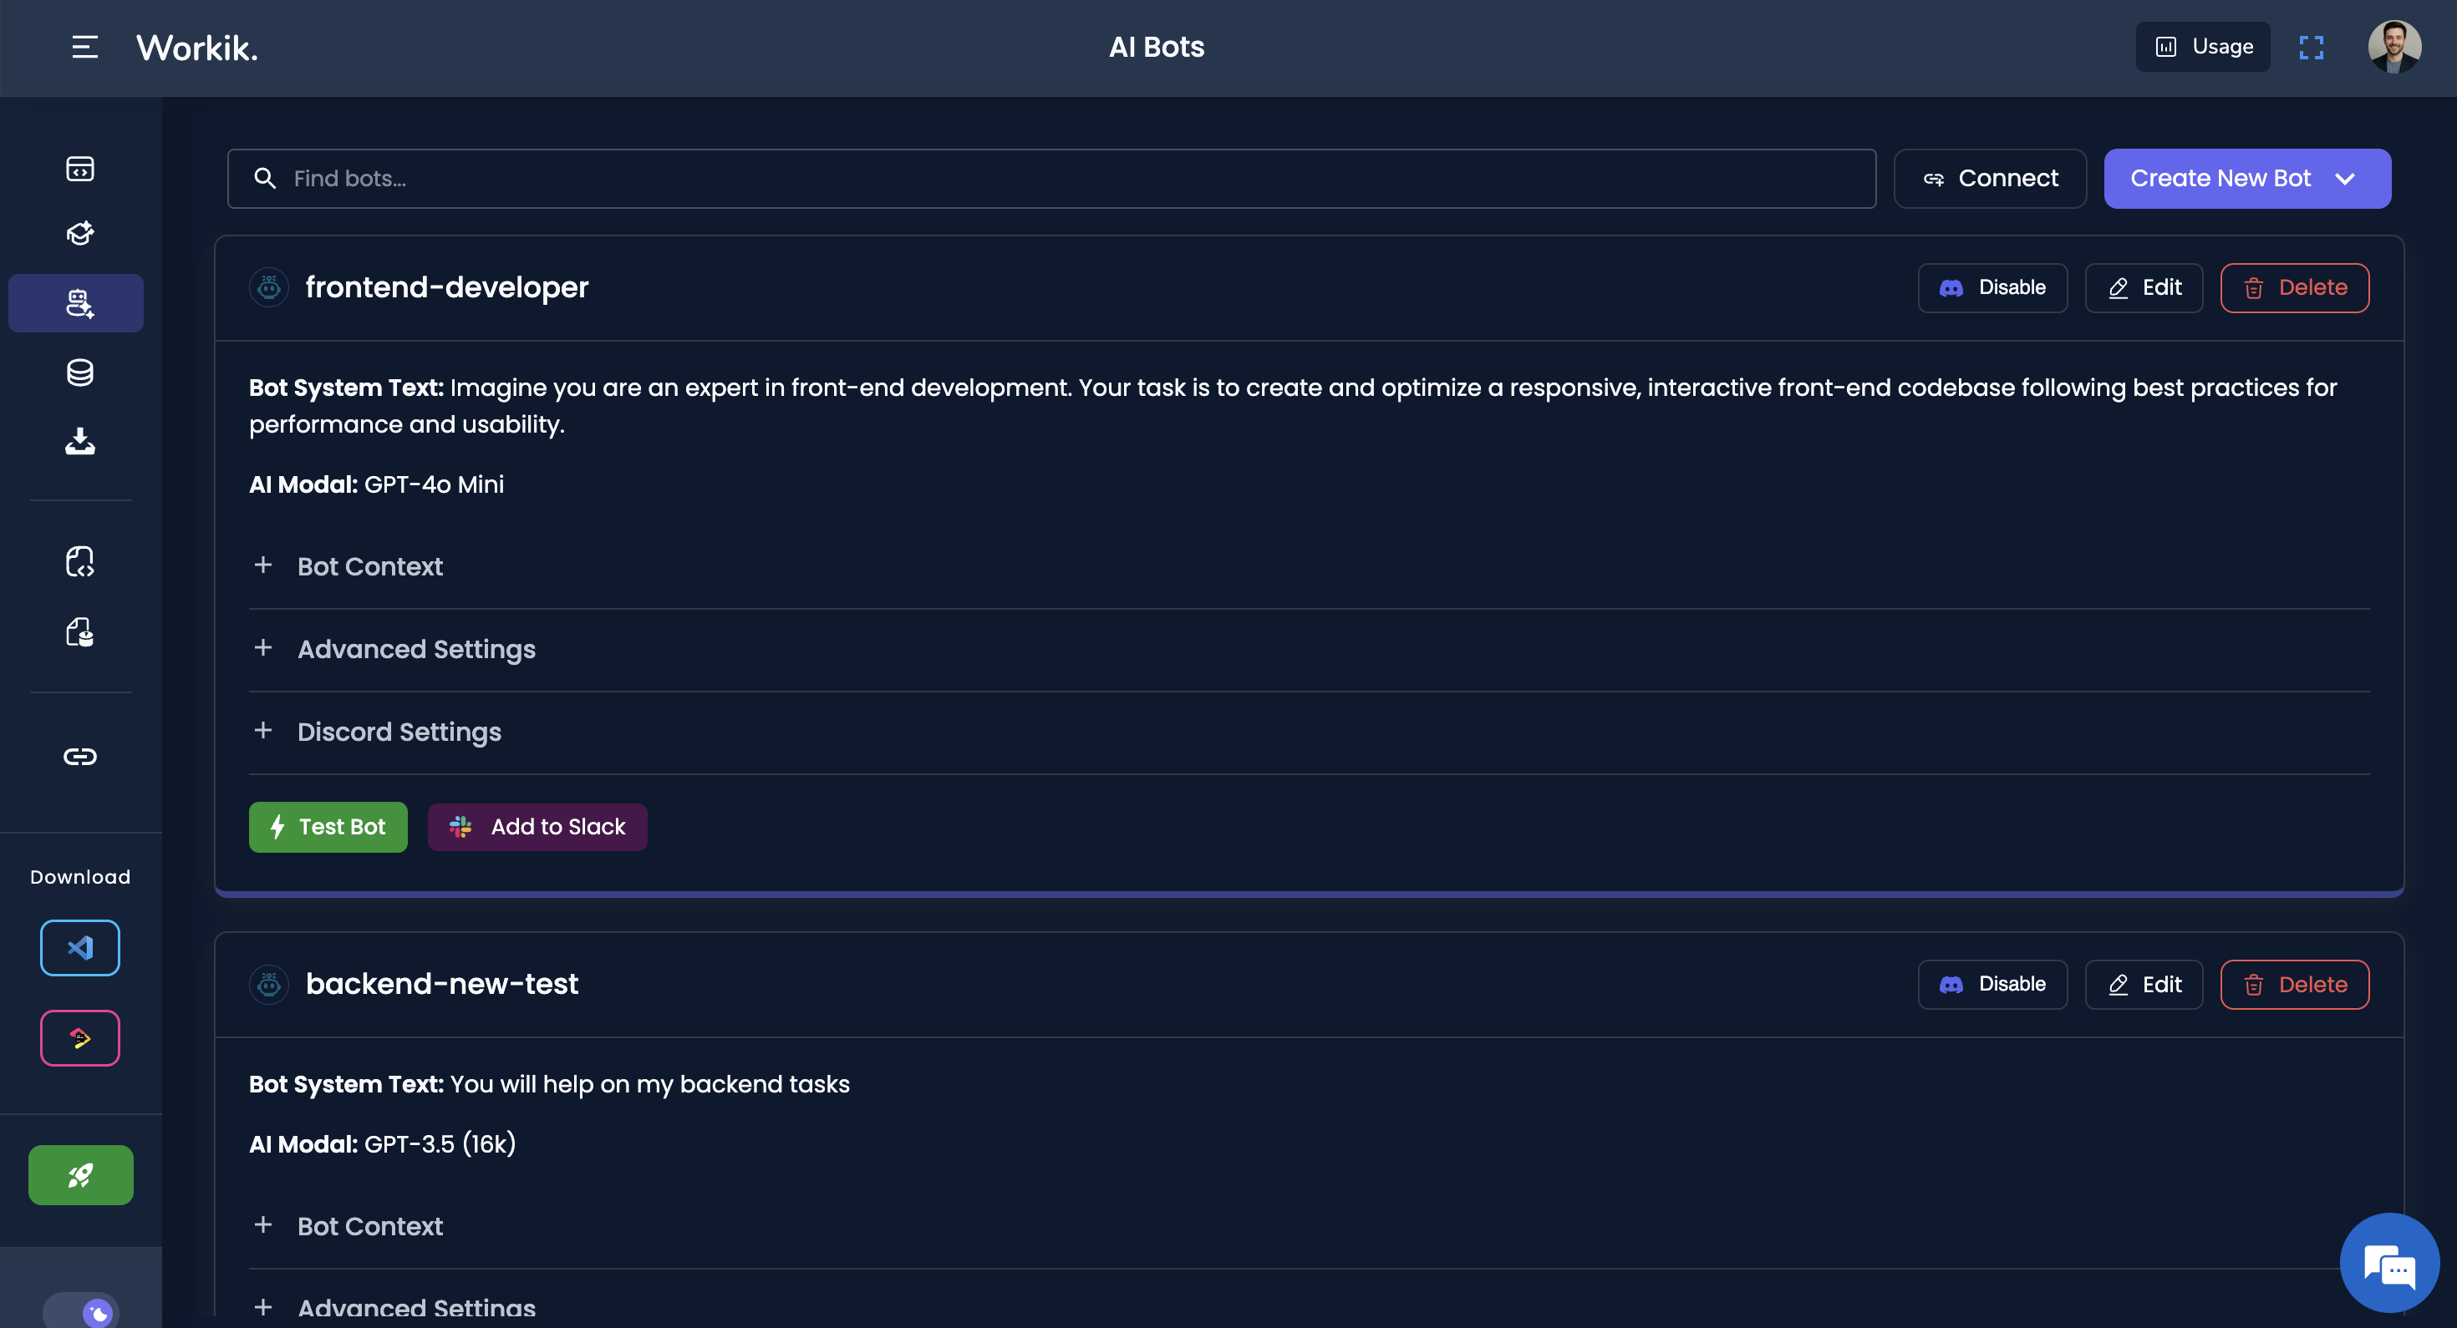Image resolution: width=2457 pixels, height=1328 pixels.
Task: Edit the frontend-developer bot
Action: pos(2144,288)
